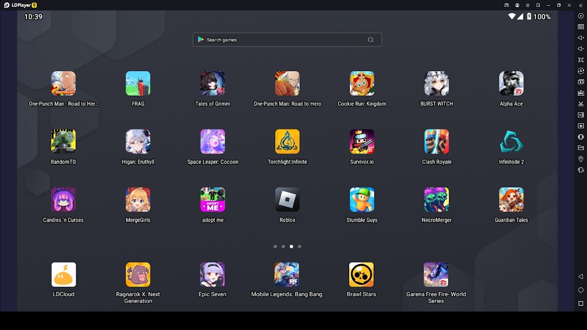This screenshot has height=330, width=587.
Task: Open adopt me app
Action: pos(213,200)
